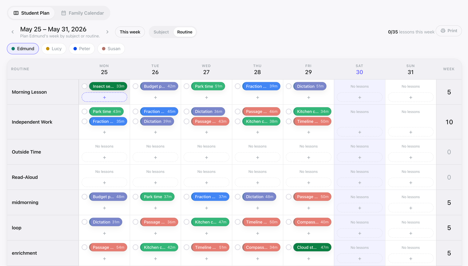Click the Morning Lesson routine label
The width and height of the screenshot is (468, 266).
tap(29, 92)
